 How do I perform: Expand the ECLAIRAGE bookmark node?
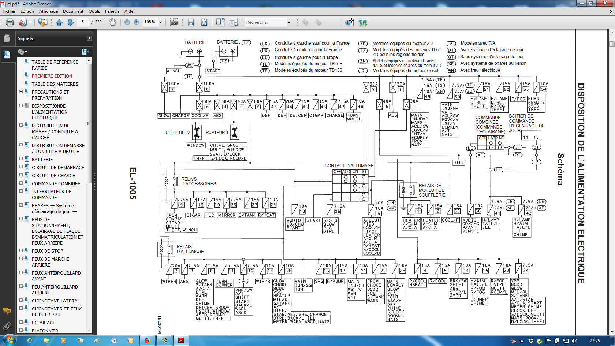[x=21, y=322]
